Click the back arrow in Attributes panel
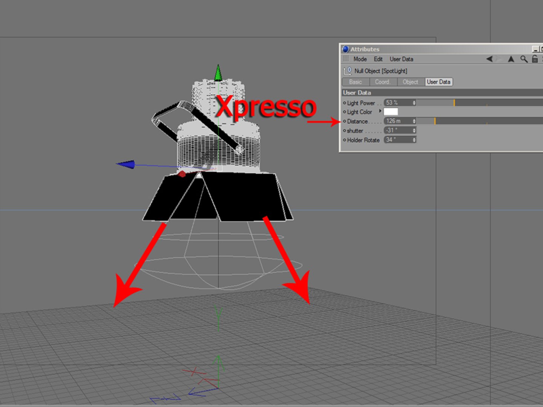The width and height of the screenshot is (543, 407). point(489,59)
